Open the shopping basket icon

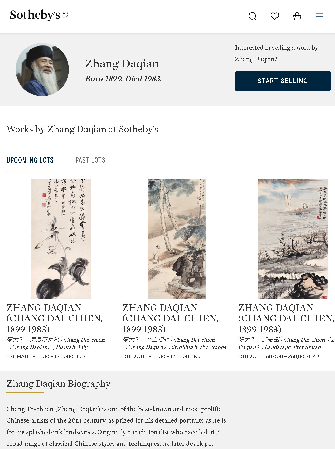click(x=297, y=16)
